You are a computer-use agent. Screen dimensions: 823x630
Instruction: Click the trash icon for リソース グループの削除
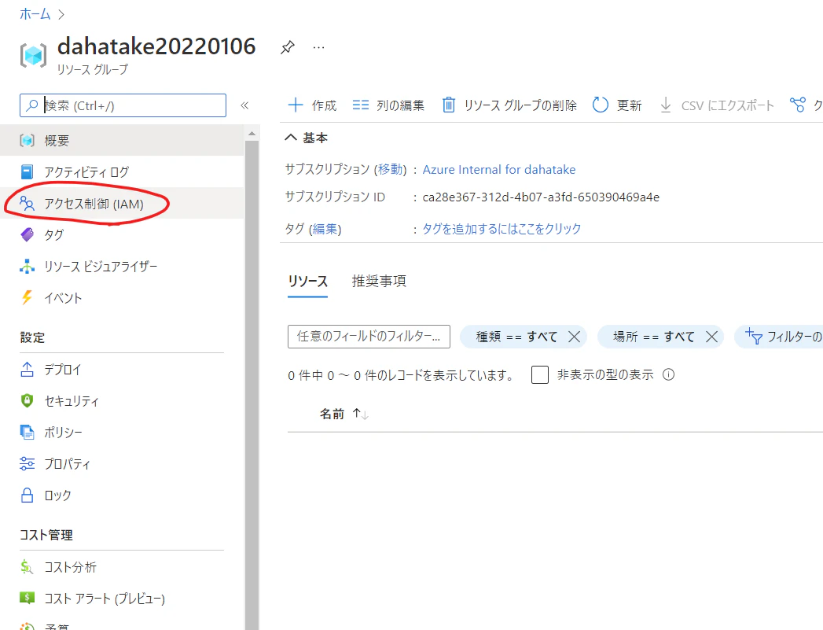coord(449,105)
